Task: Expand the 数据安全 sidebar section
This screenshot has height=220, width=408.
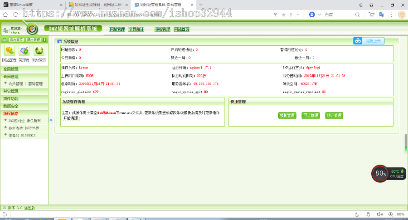Action: point(24,106)
